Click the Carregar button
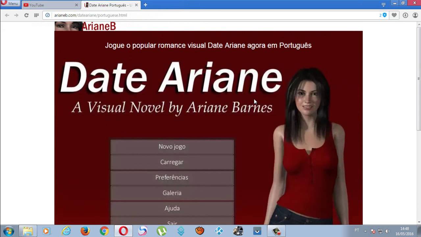Screen dimensions: 421x237 point(172,162)
